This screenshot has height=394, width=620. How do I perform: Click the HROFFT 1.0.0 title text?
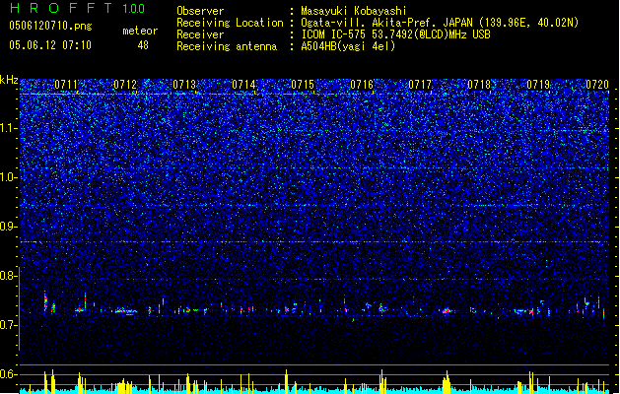(78, 8)
